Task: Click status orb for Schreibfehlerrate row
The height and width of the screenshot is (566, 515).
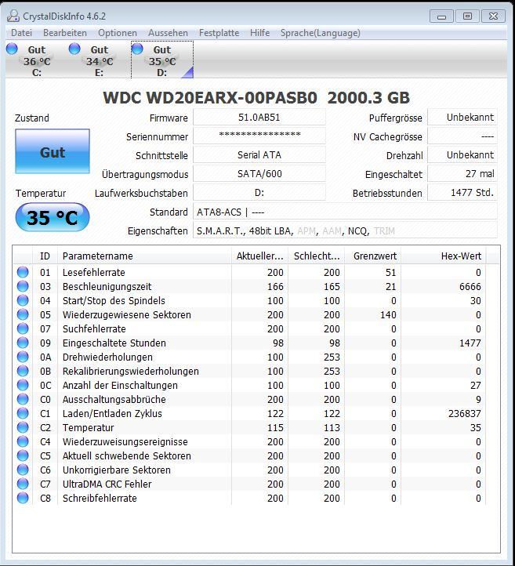Action: click(23, 498)
